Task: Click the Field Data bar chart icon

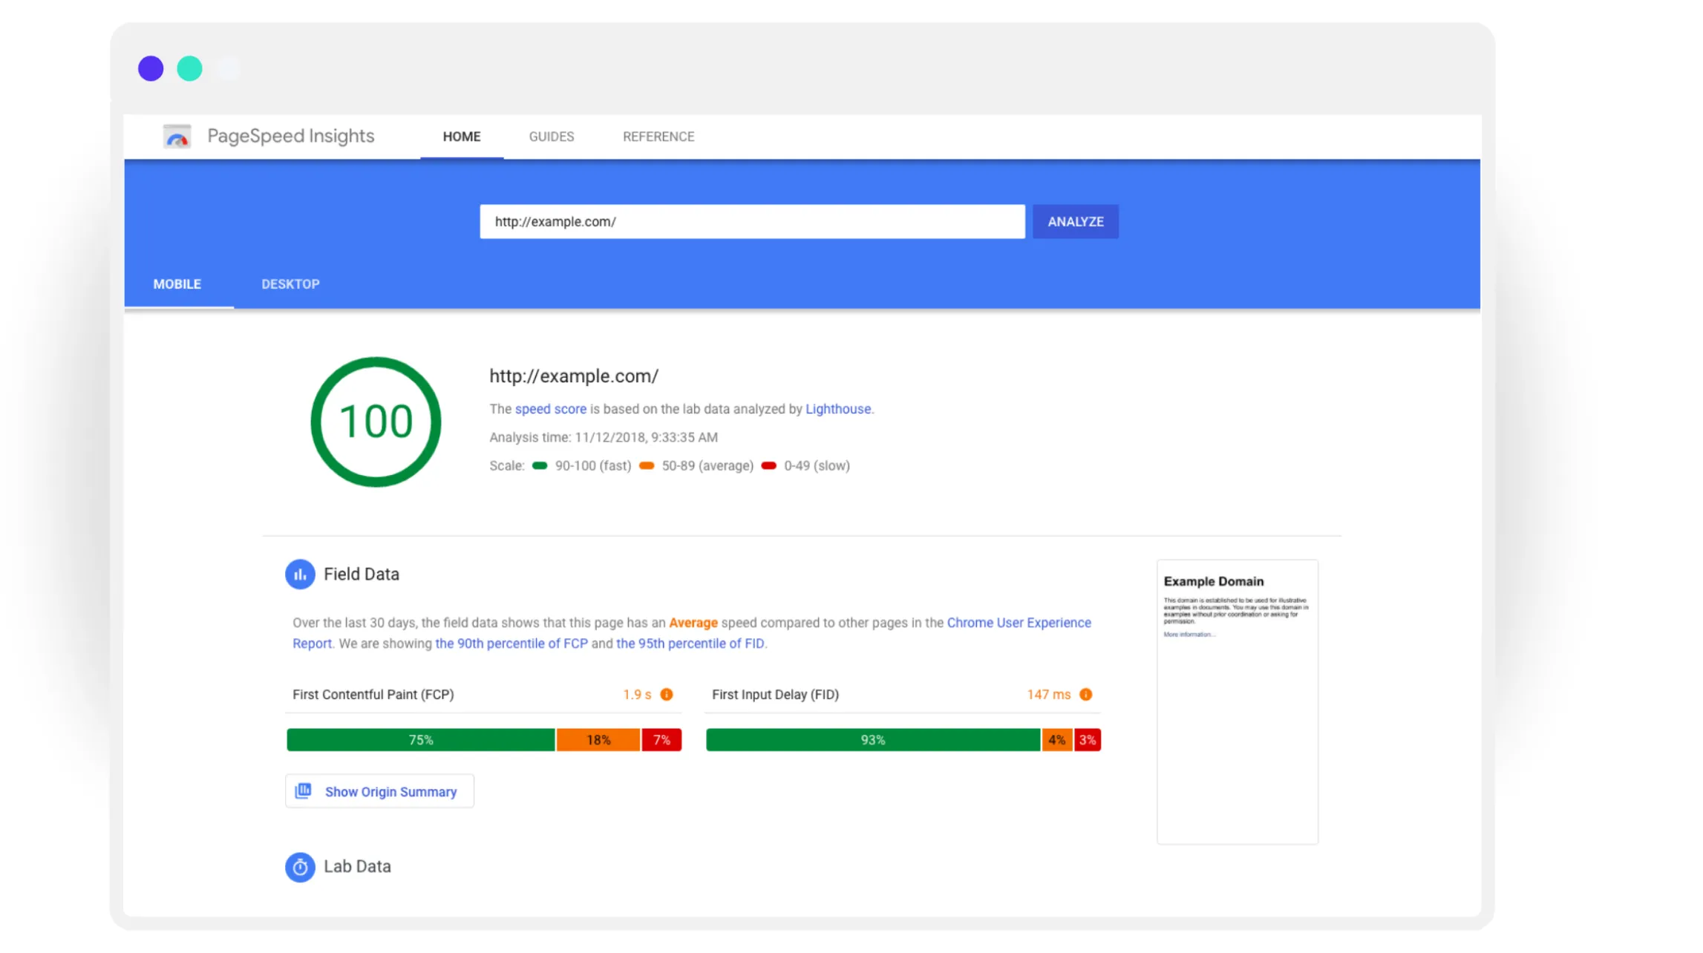Action: (x=300, y=574)
